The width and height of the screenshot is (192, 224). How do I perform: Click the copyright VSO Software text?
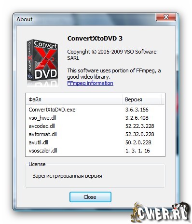click(112, 55)
